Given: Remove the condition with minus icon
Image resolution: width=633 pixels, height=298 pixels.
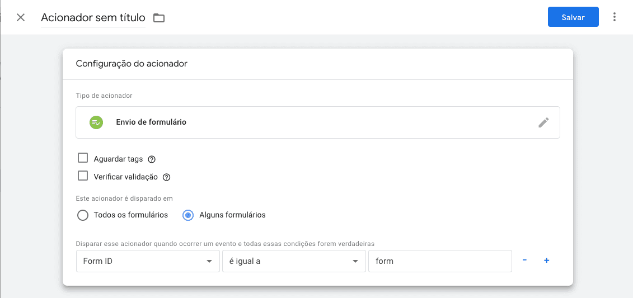Looking at the screenshot, I should [524, 261].
